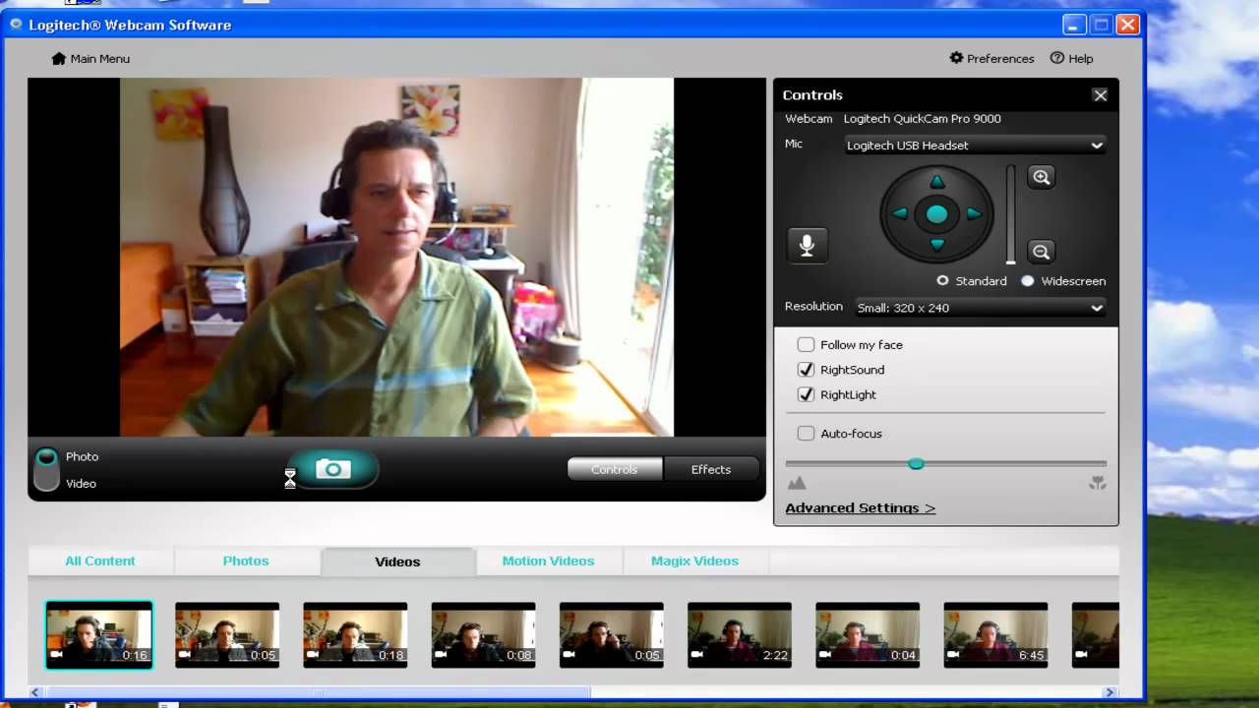Go to Main Menu via the home icon

[x=59, y=58]
